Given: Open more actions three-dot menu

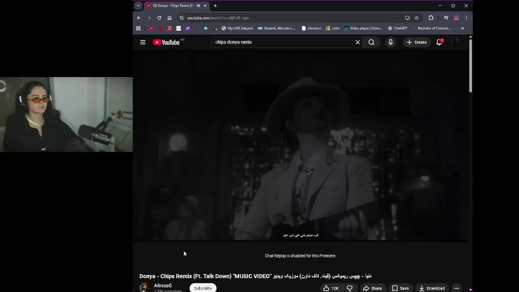Looking at the screenshot, I should point(457,288).
